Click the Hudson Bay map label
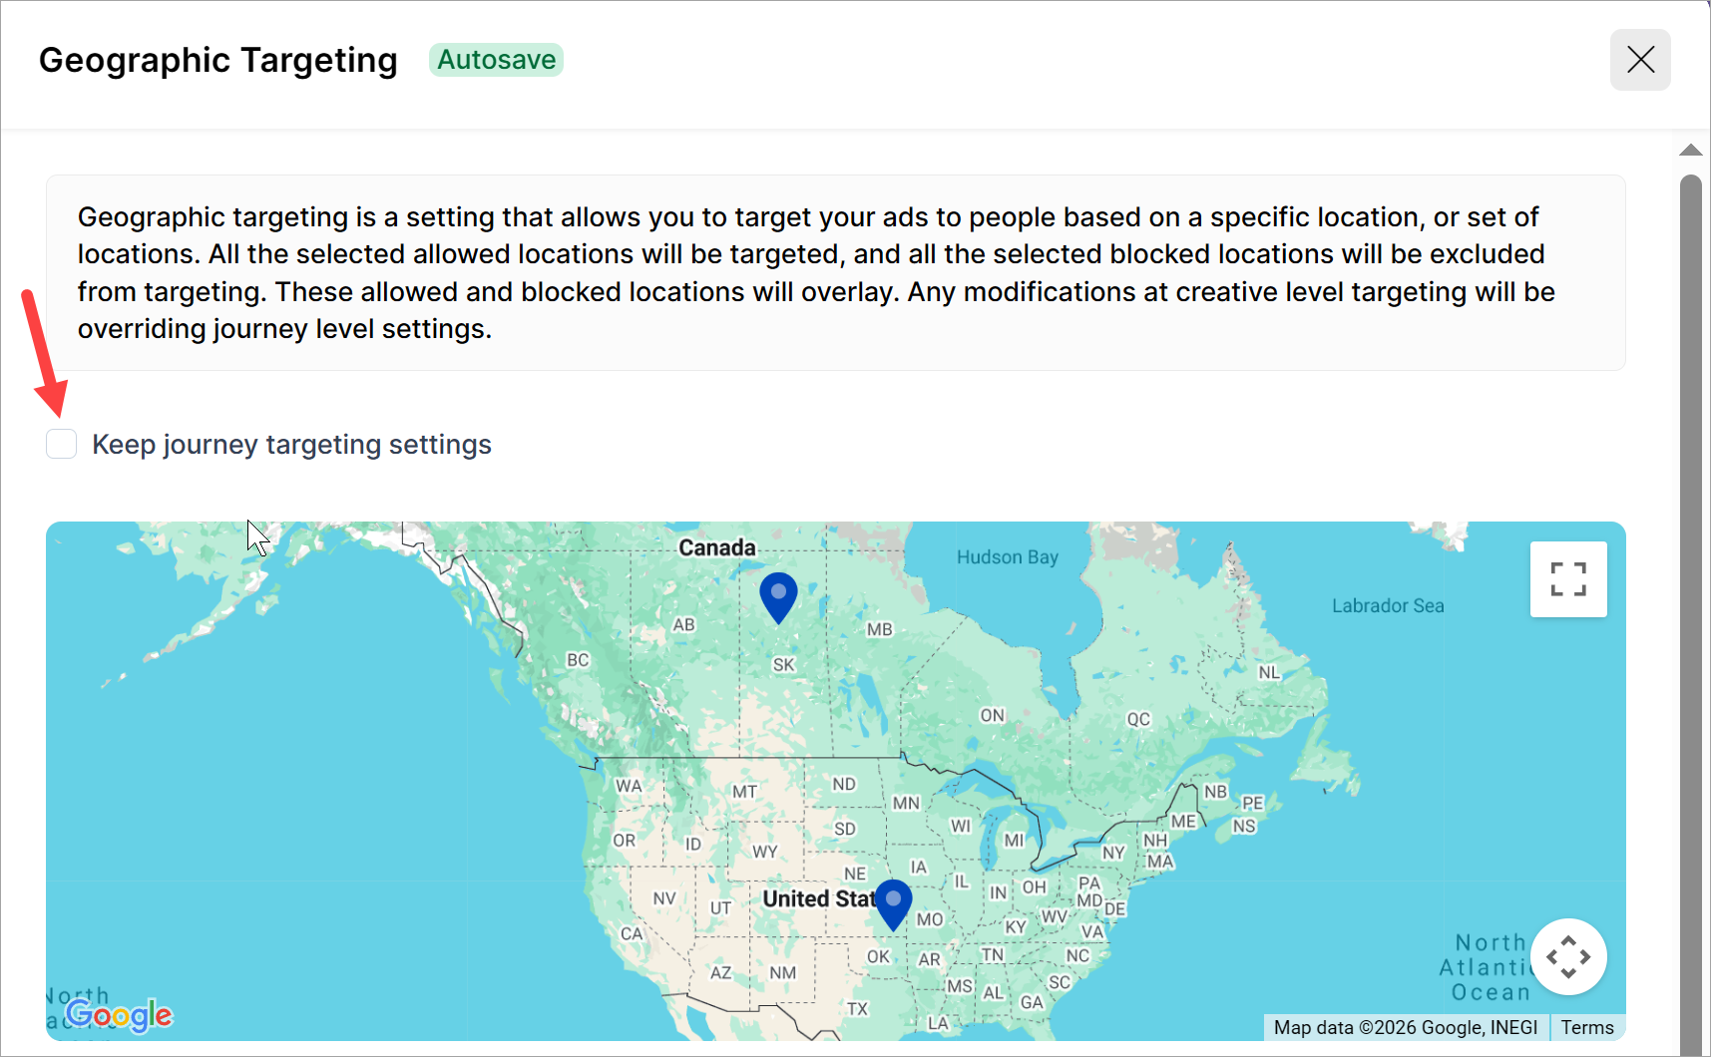Viewport: 1711px width, 1057px height. tap(1007, 557)
